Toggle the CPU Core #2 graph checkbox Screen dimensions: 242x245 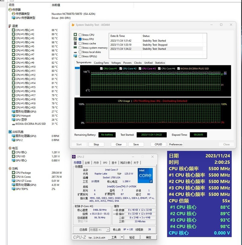[x=121, y=69]
